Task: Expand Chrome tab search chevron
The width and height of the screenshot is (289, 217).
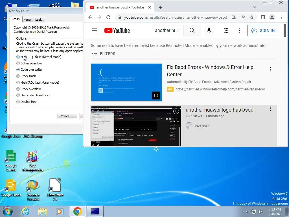Action: coord(255,7)
